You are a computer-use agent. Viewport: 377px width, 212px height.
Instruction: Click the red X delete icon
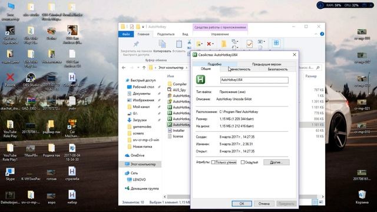point(209,44)
